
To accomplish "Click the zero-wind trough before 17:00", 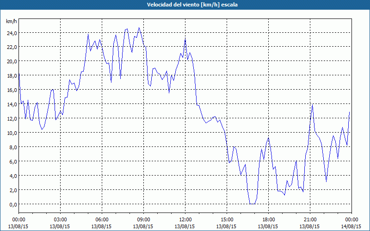I will point(252,204).
